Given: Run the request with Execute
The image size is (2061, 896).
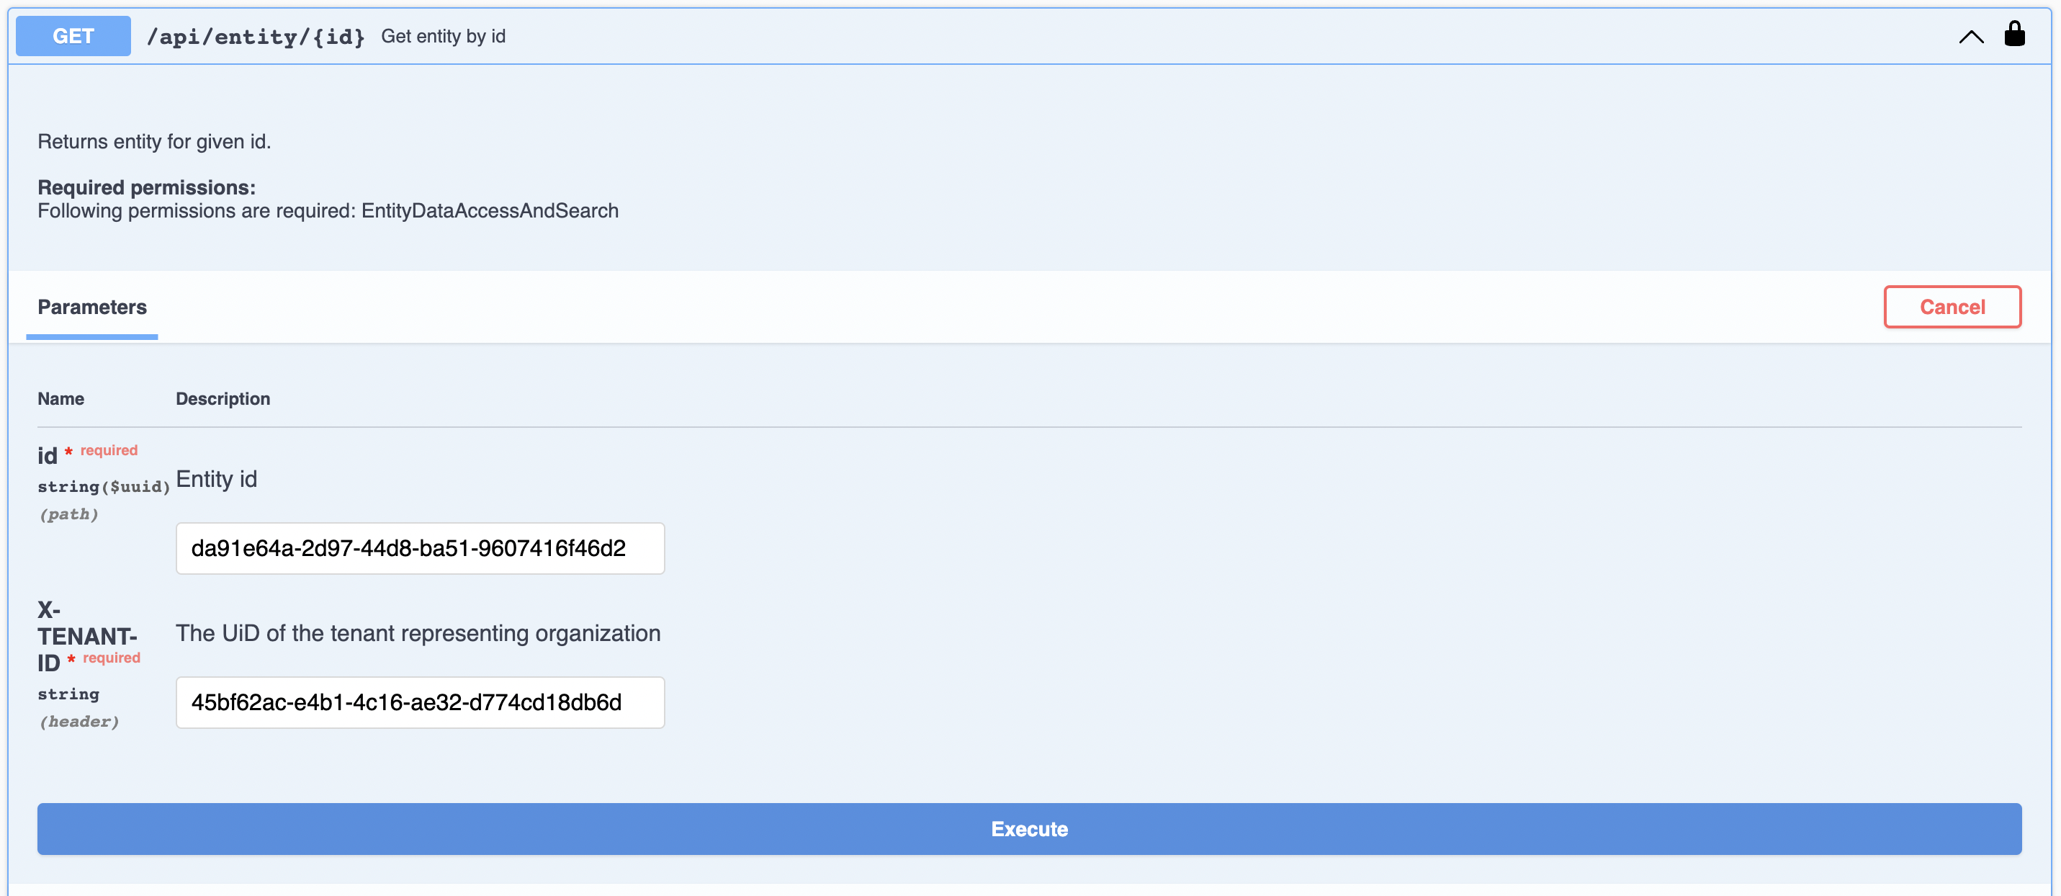Looking at the screenshot, I should pyautogui.click(x=1029, y=829).
